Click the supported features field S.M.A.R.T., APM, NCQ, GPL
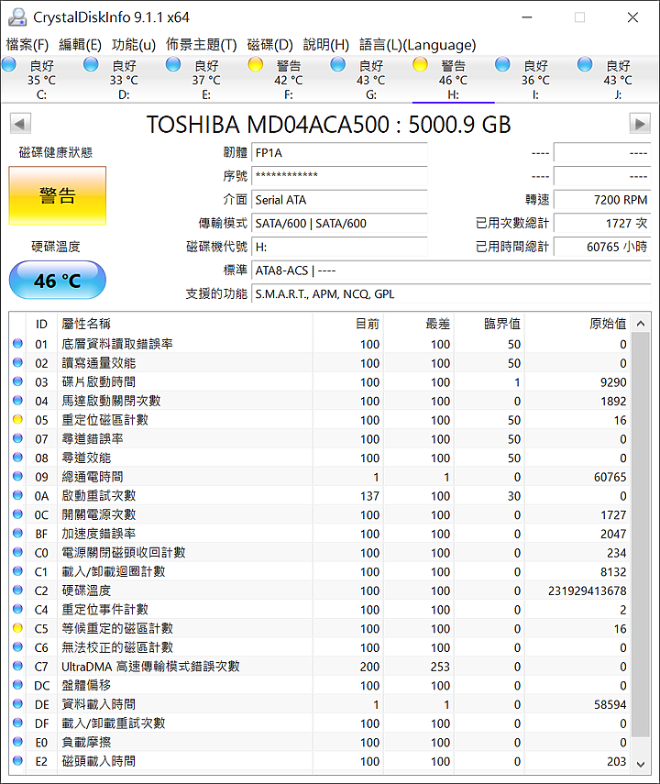Image resolution: width=660 pixels, height=784 pixels. 451,294
